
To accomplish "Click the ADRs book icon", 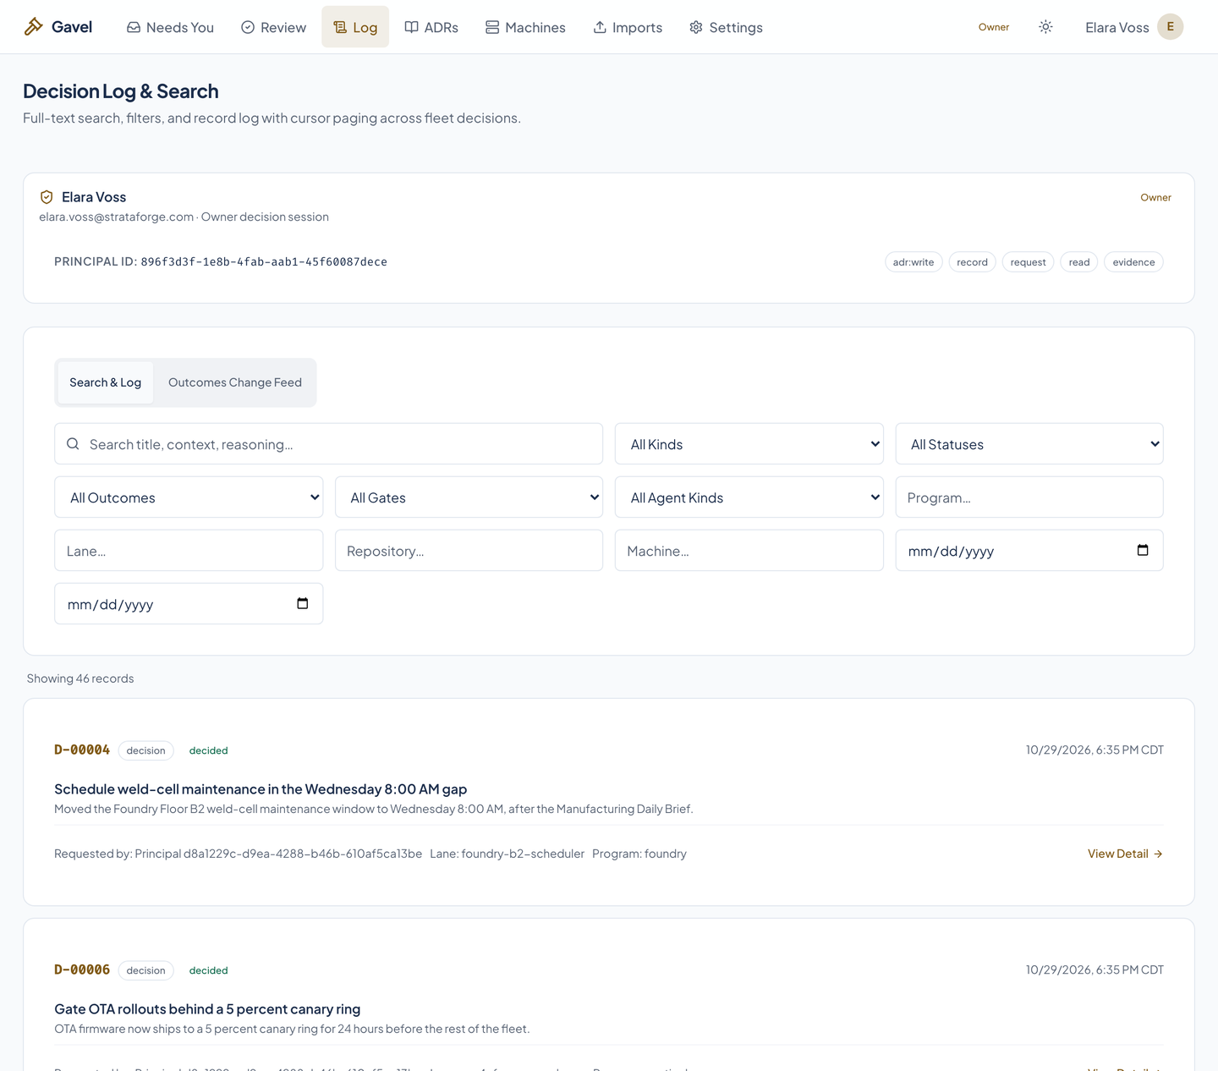I will [x=411, y=27].
